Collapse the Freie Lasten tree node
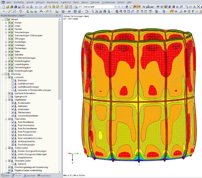The width and height of the screenshot is (202, 178). point(6,119)
